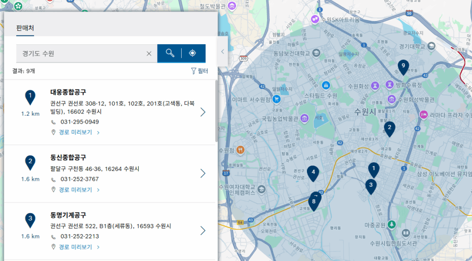This screenshot has width=472, height=261.
Task: Click 수원화성 landmark map icon
Action: click(x=375, y=86)
